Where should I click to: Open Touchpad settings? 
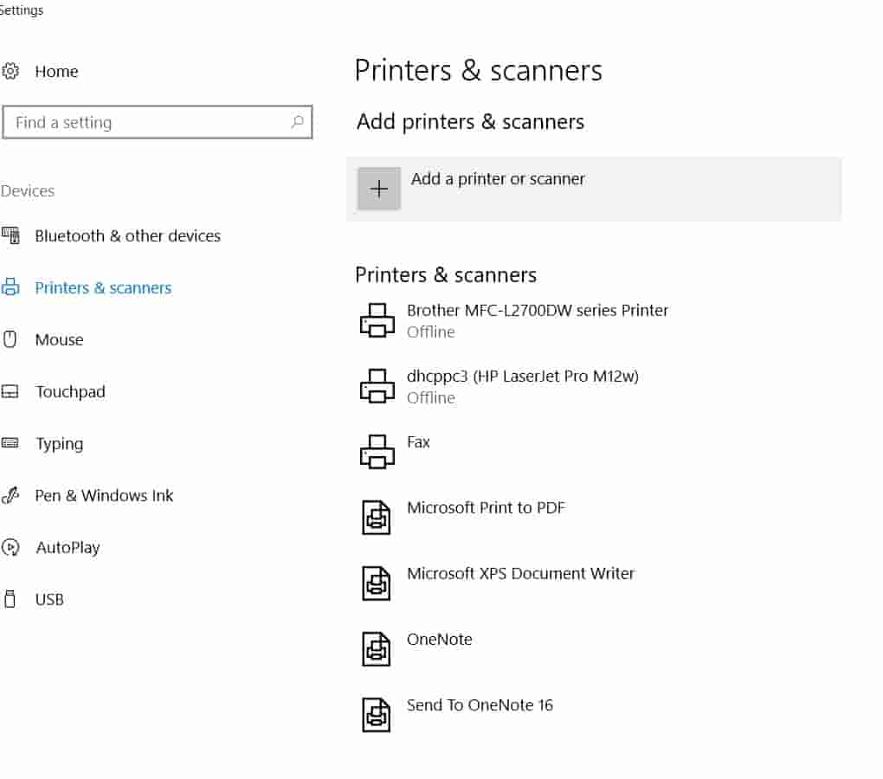click(x=70, y=392)
